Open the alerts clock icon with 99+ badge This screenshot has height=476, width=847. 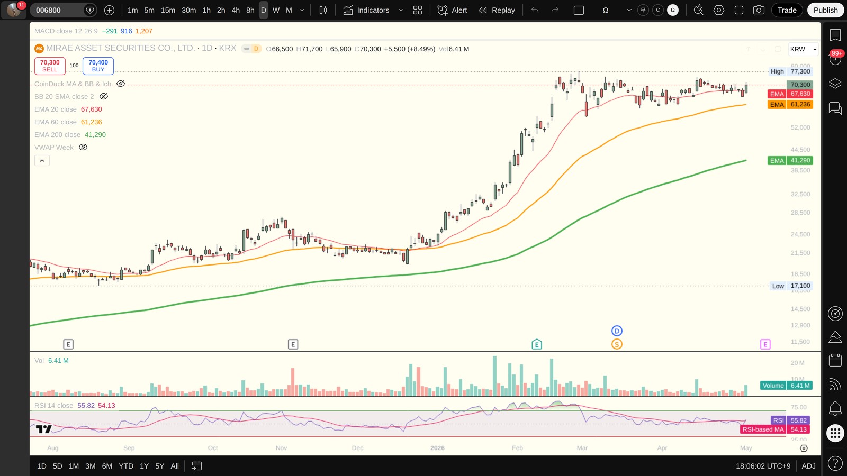835,59
